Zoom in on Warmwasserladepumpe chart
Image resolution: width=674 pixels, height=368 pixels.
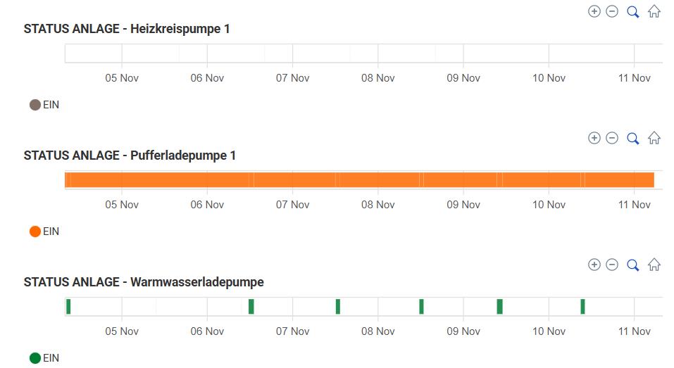594,265
